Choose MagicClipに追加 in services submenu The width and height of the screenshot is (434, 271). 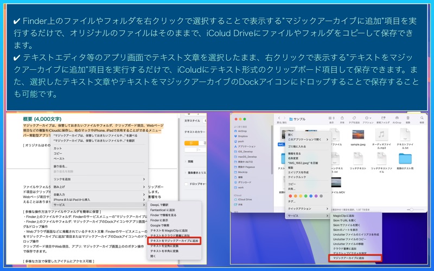tap(356, 216)
